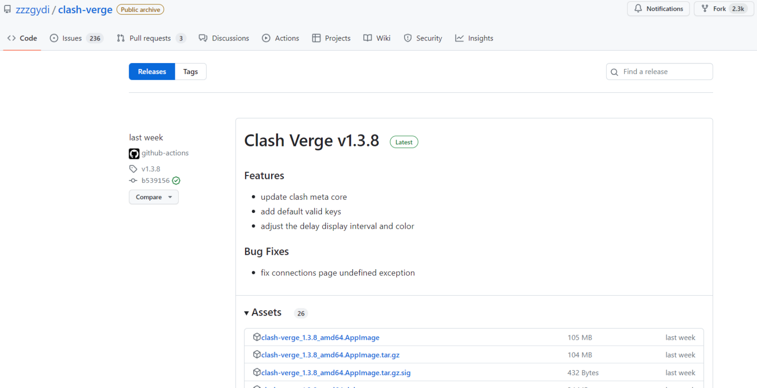
Task: Download clash-verge_1.3.8_amd64.AppImage.tar.gz
Action: 330,355
